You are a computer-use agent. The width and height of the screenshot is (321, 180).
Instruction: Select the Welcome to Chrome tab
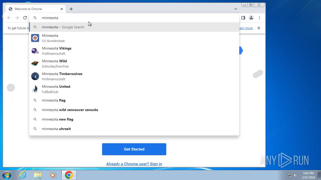point(36,9)
